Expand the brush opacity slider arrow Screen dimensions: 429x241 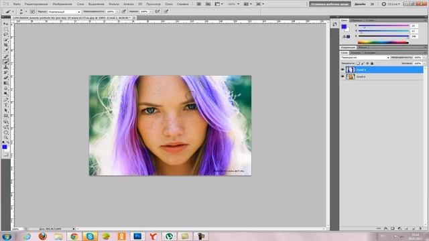click(x=117, y=12)
